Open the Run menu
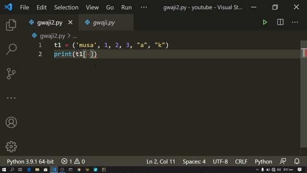This screenshot has height=173, width=307. tap(127, 8)
